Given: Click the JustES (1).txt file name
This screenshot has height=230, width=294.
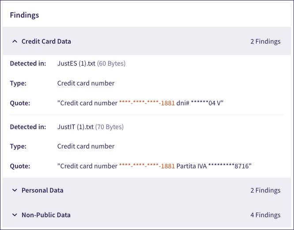Looking at the screenshot, I should [76, 63].
